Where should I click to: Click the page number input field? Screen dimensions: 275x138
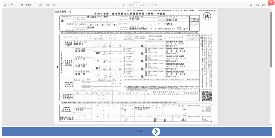[137, 5]
